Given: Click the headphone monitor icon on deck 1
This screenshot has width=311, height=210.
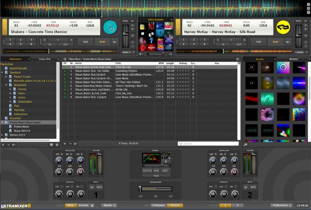Looking at the screenshot, I should click(92, 187).
